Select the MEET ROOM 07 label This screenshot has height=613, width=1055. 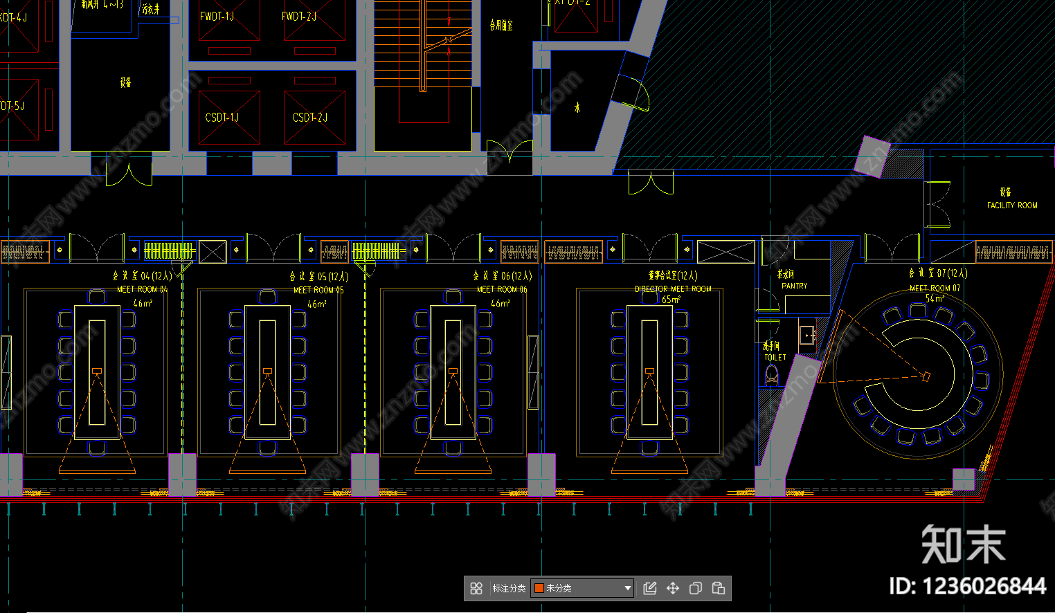[x=935, y=288]
